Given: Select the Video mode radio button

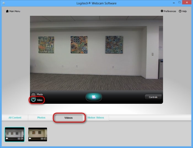Looking at the screenshot, I should [x=33, y=100].
